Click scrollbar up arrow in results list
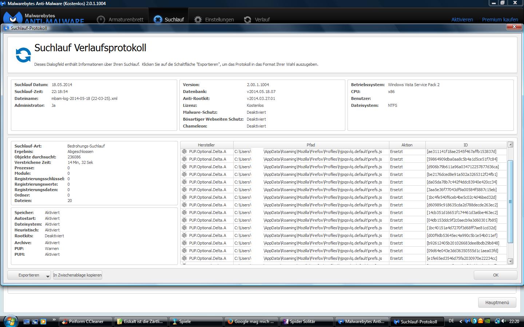This screenshot has height=327, width=524. [x=510, y=145]
